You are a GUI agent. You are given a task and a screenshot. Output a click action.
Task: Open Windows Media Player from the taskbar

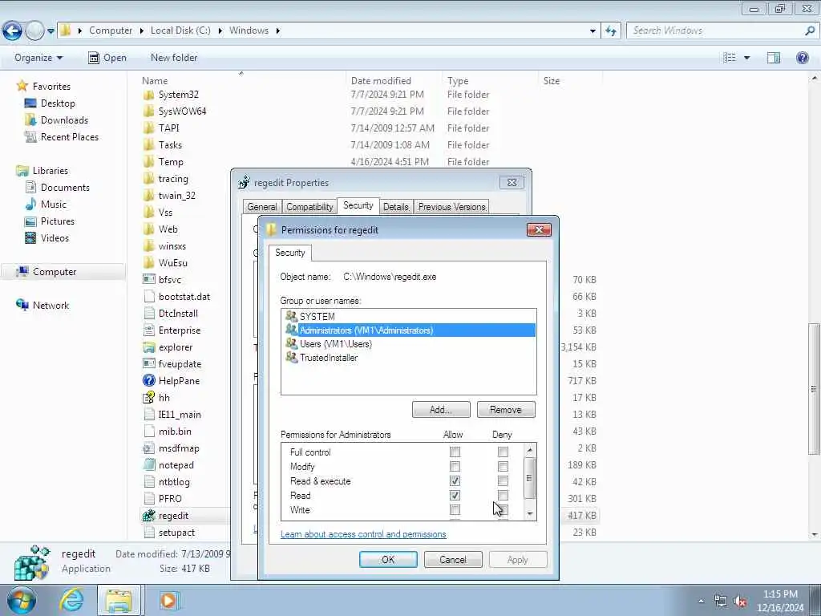tap(168, 600)
